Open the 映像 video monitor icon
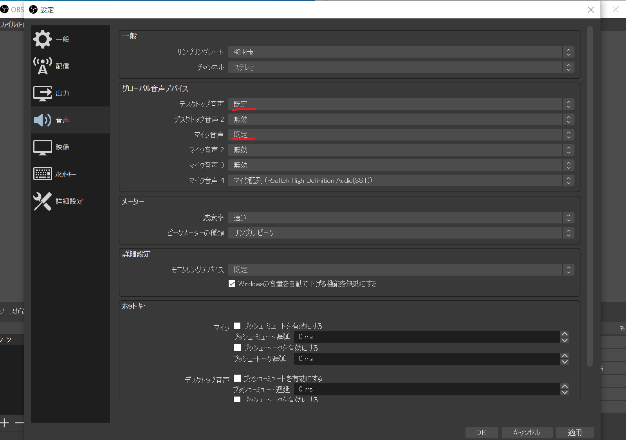Viewport: 626px width, 440px height. 42,148
